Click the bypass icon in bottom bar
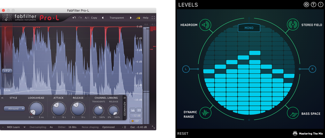Image resolution: width=325 pixels, height=138 pixels. click(124, 127)
